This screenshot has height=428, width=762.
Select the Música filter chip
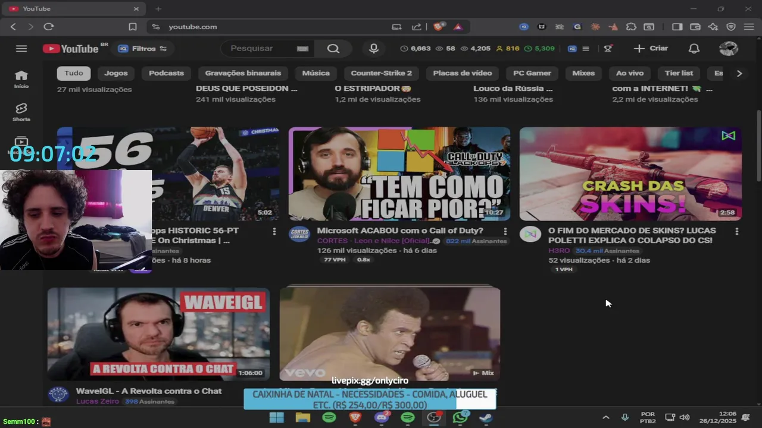(316, 73)
